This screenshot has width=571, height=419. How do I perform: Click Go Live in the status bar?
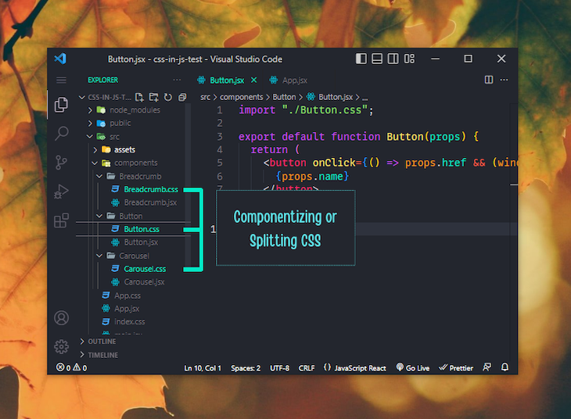coord(413,367)
